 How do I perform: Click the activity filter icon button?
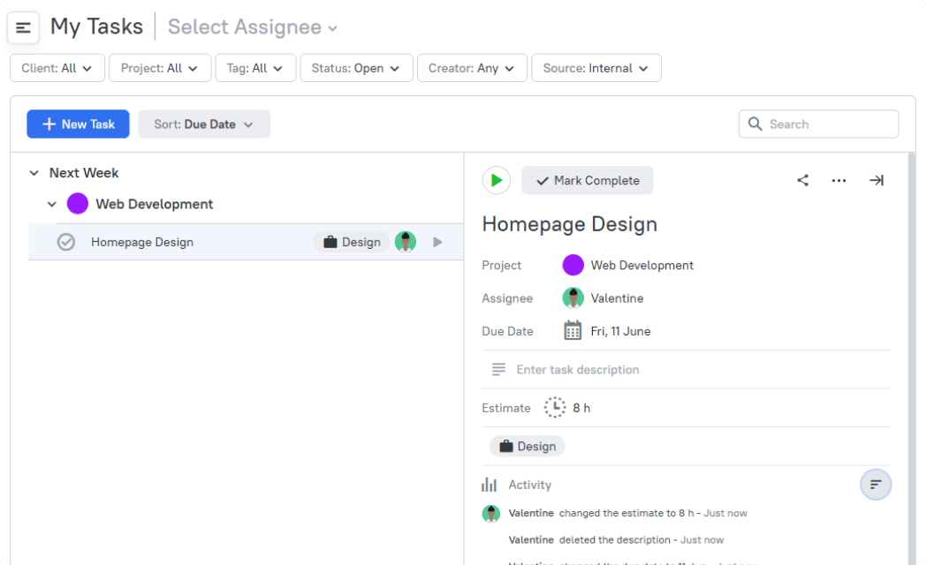[x=876, y=485]
